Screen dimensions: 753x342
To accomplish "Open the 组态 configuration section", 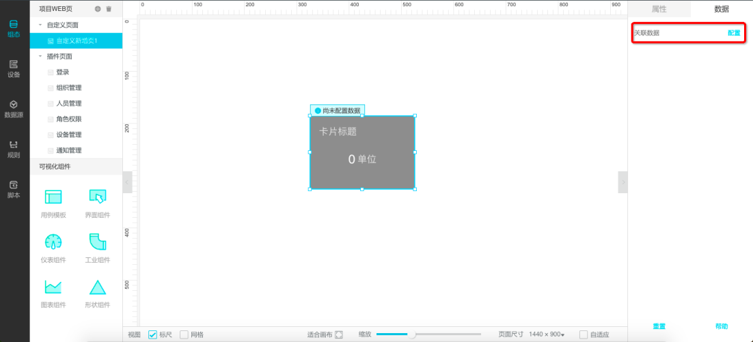I will point(14,28).
